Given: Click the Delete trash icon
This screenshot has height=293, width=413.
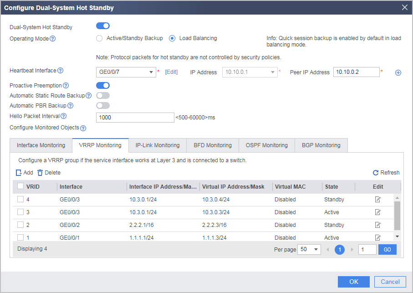Looking at the screenshot, I should [x=40, y=173].
